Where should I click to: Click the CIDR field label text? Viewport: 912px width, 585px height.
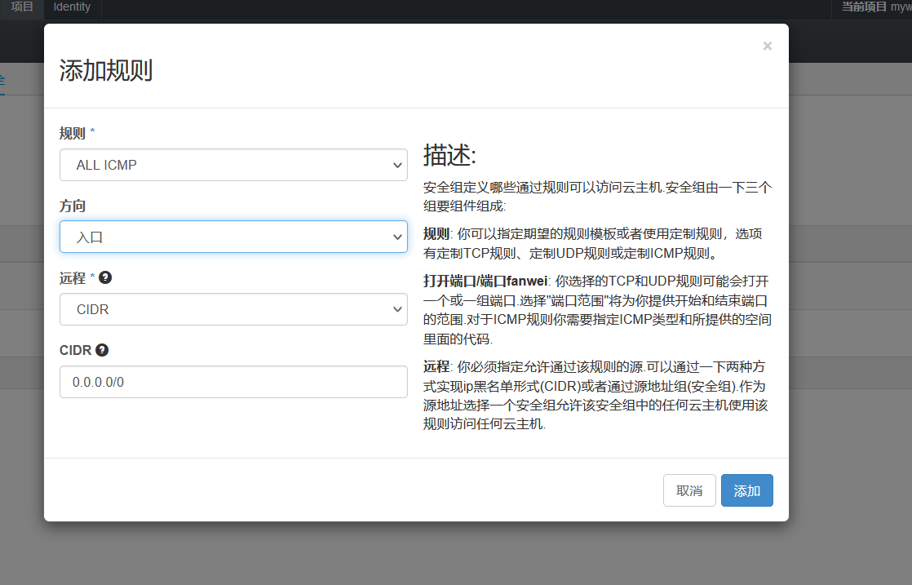(x=76, y=350)
